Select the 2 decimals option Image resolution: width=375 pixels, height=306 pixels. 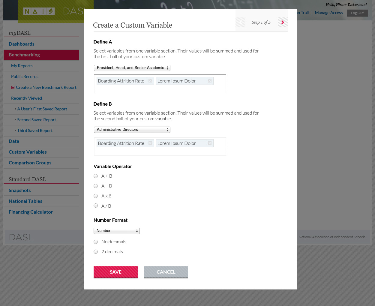[x=96, y=252]
